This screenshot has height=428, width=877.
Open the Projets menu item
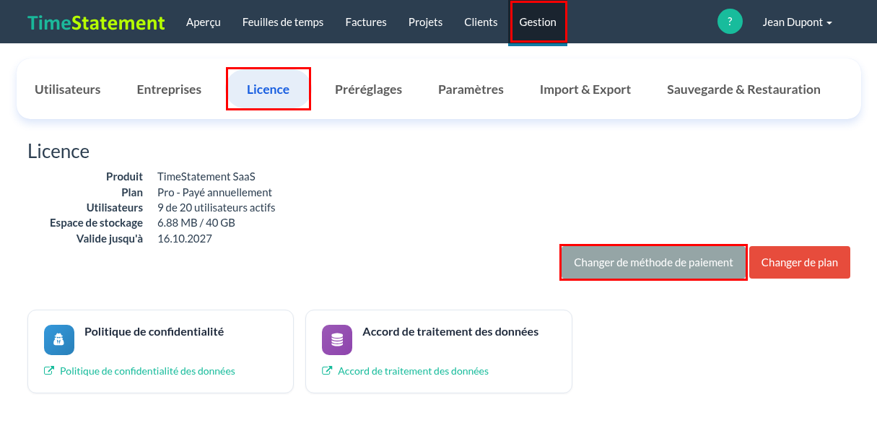coord(426,22)
